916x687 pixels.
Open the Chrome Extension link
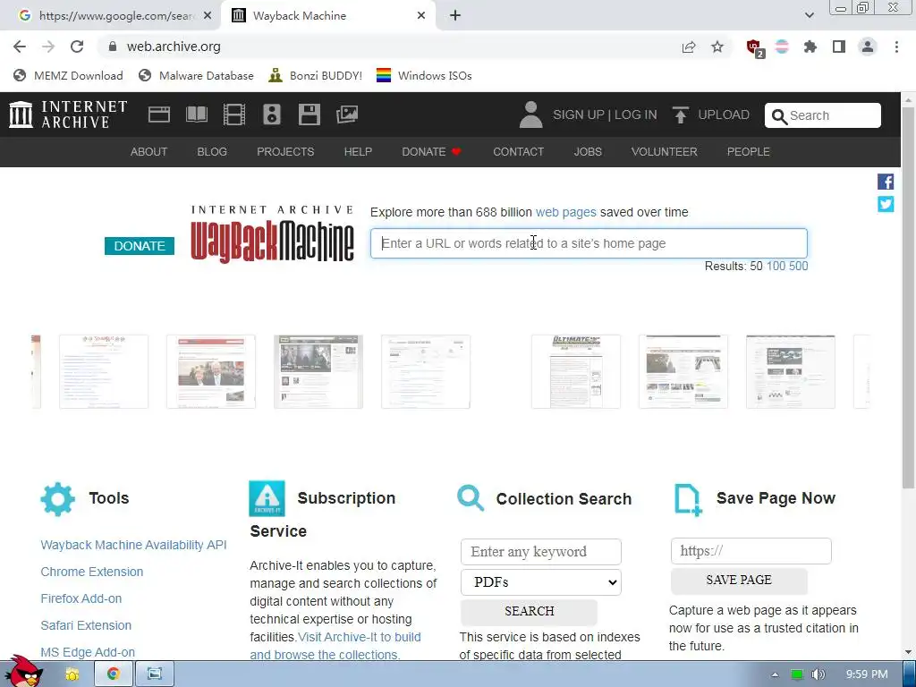pyautogui.click(x=92, y=572)
